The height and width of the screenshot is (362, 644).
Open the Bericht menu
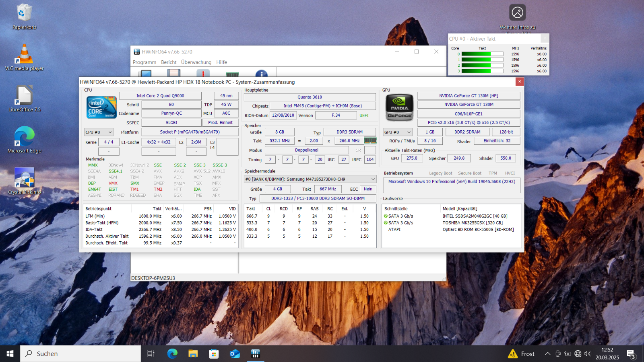pyautogui.click(x=169, y=62)
